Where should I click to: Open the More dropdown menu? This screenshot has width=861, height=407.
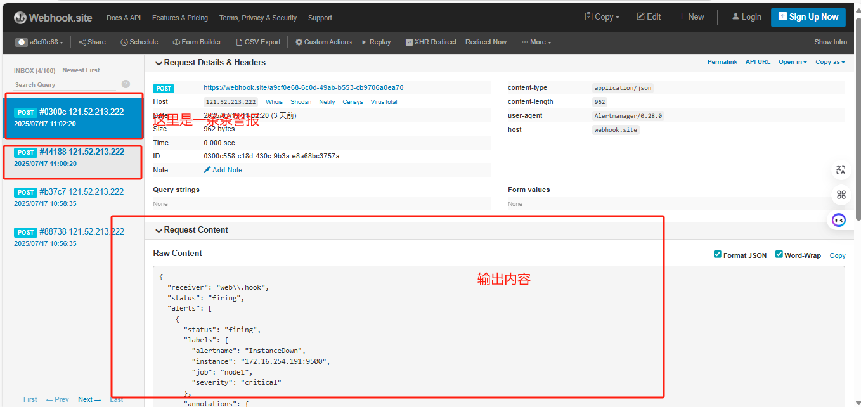[536, 42]
